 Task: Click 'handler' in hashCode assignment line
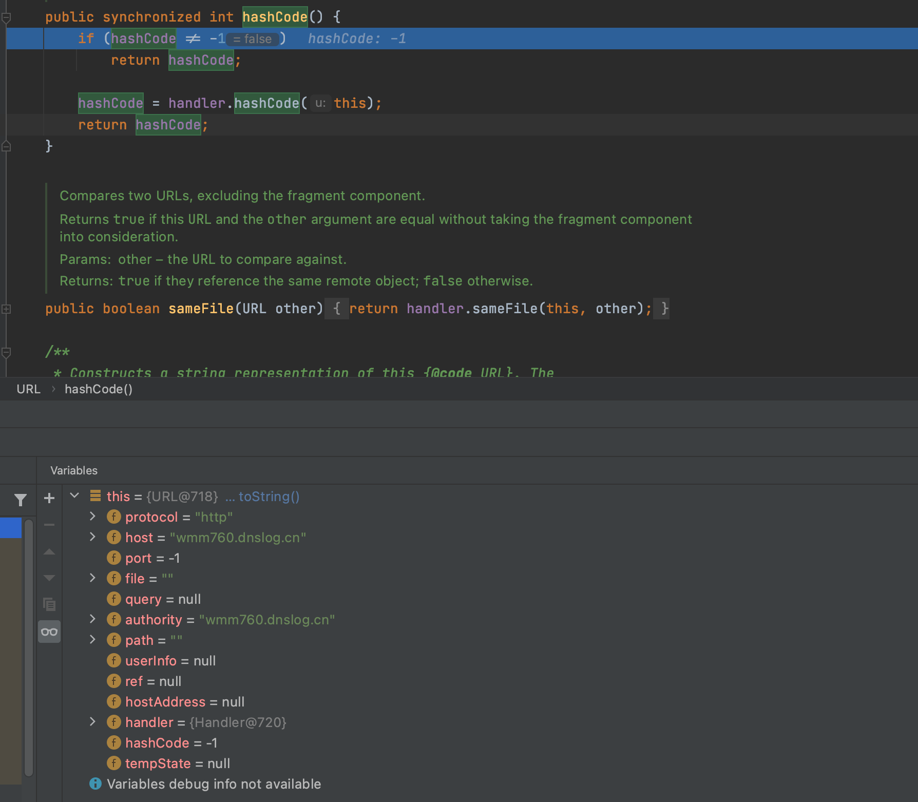pos(197,103)
